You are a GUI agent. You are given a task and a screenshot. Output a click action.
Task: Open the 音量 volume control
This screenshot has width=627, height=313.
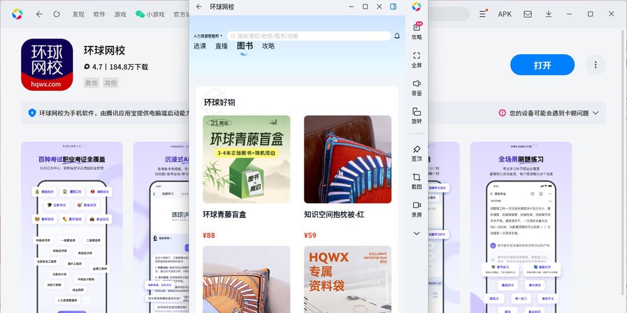tap(416, 88)
